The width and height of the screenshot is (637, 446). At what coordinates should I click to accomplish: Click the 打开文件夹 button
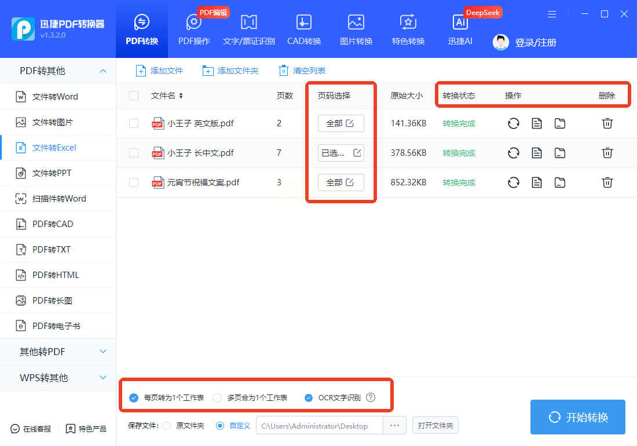pyautogui.click(x=435, y=426)
